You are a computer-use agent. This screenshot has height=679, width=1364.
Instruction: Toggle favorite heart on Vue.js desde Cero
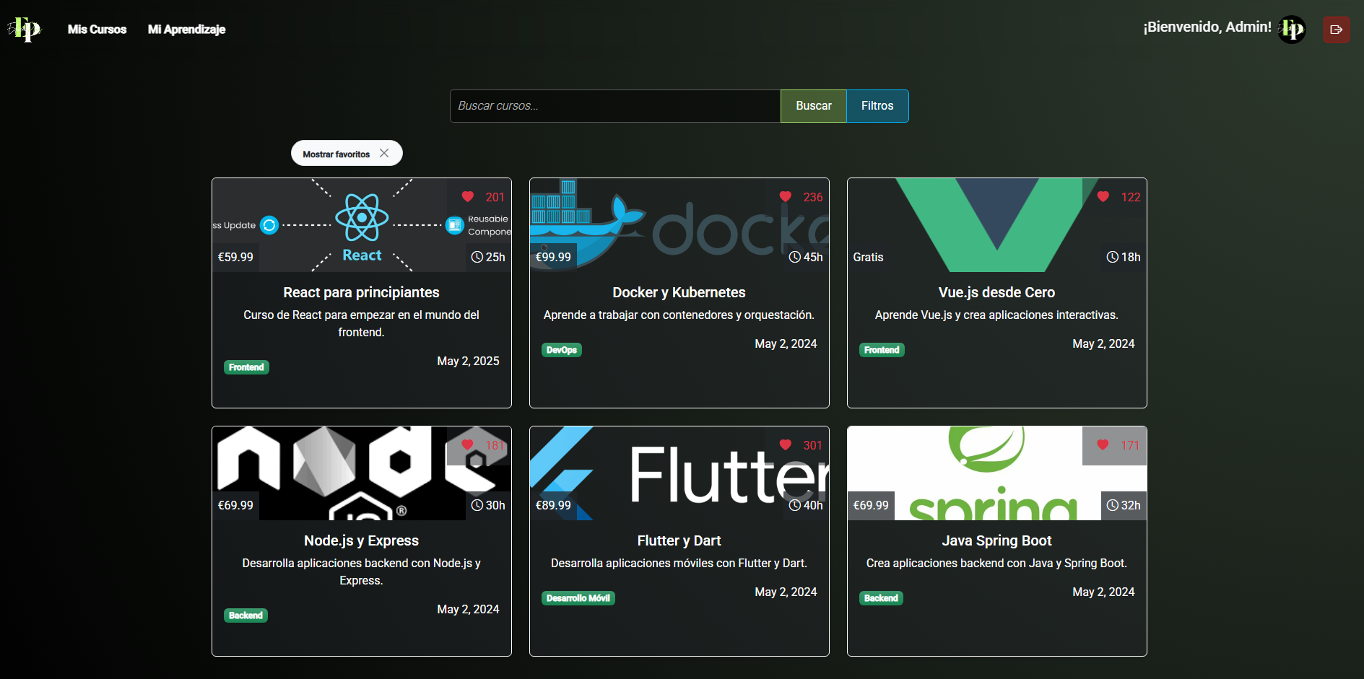point(1103,197)
